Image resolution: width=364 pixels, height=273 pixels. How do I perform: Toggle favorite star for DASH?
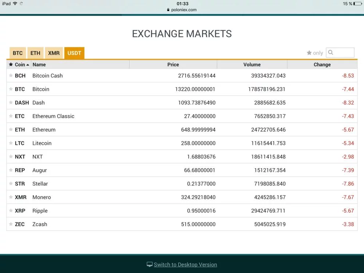[x=11, y=103]
